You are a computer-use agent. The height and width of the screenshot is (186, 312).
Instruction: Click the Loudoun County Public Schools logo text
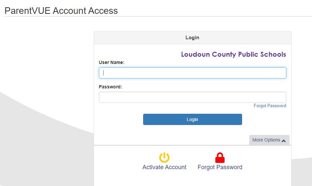[234, 54]
